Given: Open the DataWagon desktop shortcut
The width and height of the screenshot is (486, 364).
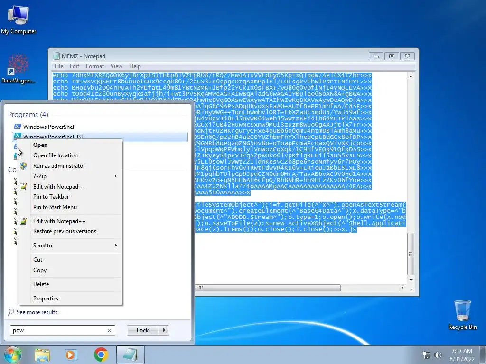Looking at the screenshot, I should tap(18, 69).
